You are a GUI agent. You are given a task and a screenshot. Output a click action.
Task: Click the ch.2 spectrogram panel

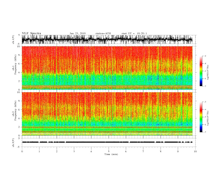107,114
